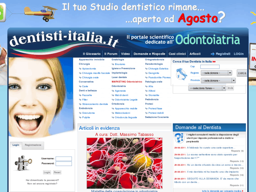This screenshot has width=256, height=192.
Task: Click the blue arrow next to Registrati
Action: click(x=212, y=54)
